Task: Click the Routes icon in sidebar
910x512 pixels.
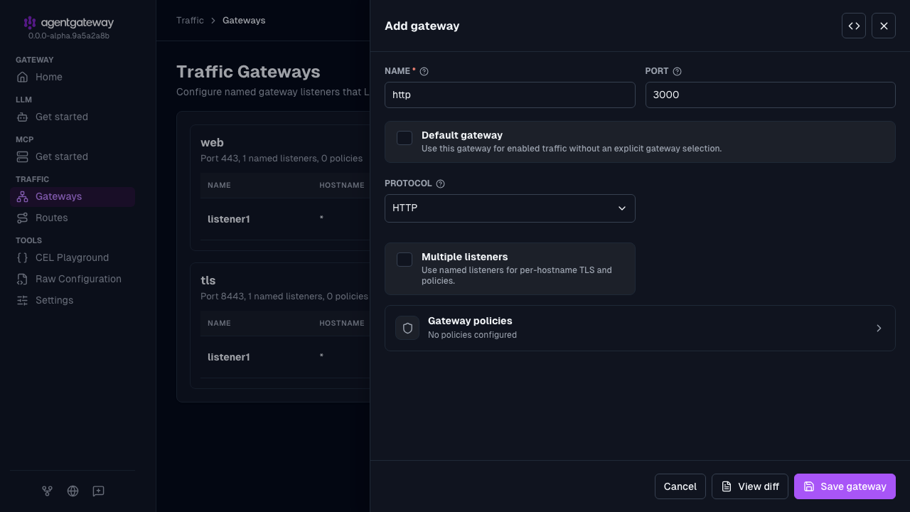Action: click(x=23, y=218)
